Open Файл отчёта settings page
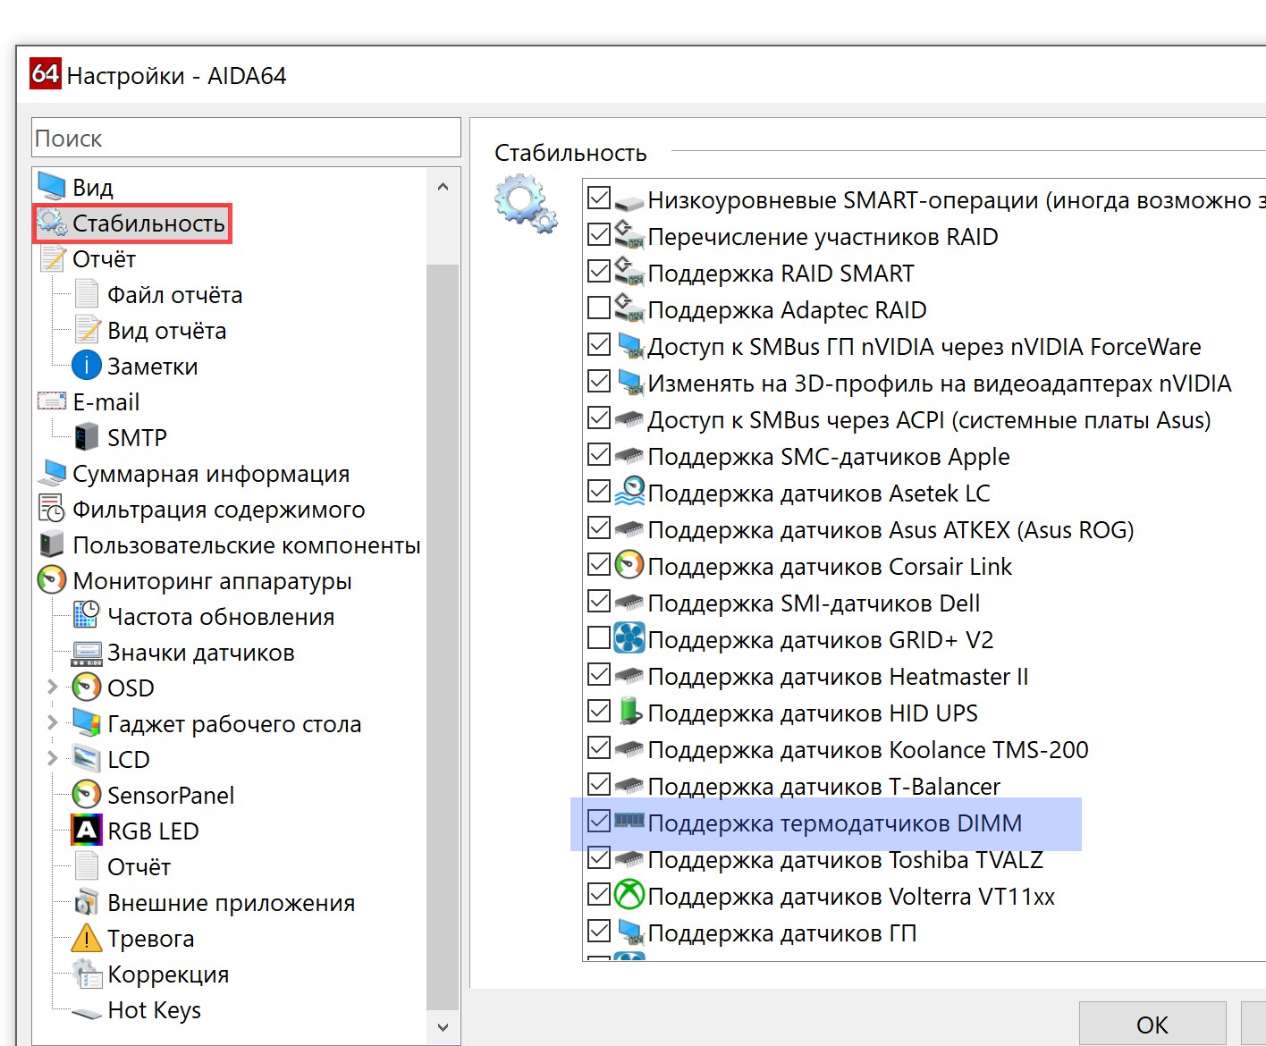Image resolution: width=1266 pixels, height=1046 pixels. pyautogui.click(x=175, y=295)
